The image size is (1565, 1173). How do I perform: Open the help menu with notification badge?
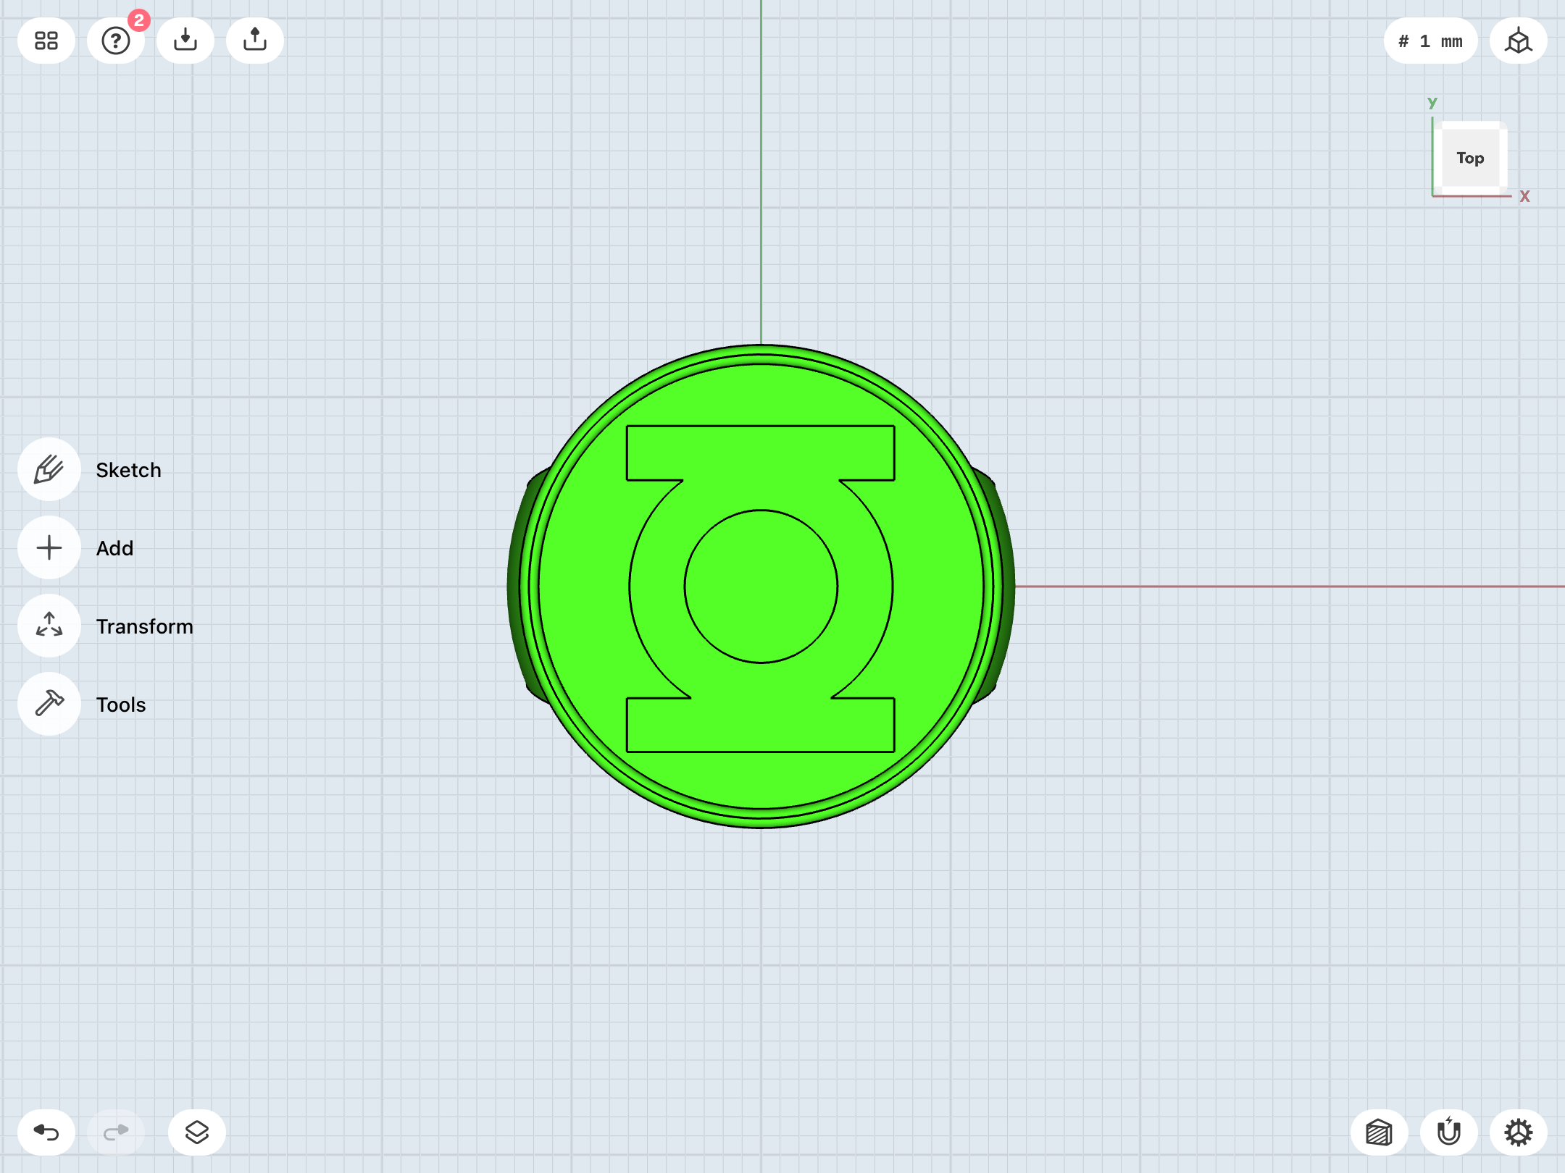point(116,41)
